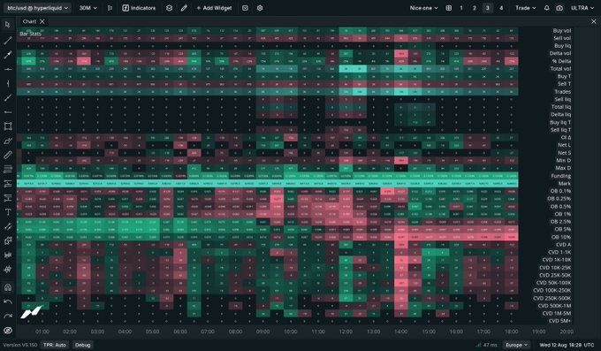Open the Nice one layout dropdown
This screenshot has width=601, height=351.
(x=423, y=8)
